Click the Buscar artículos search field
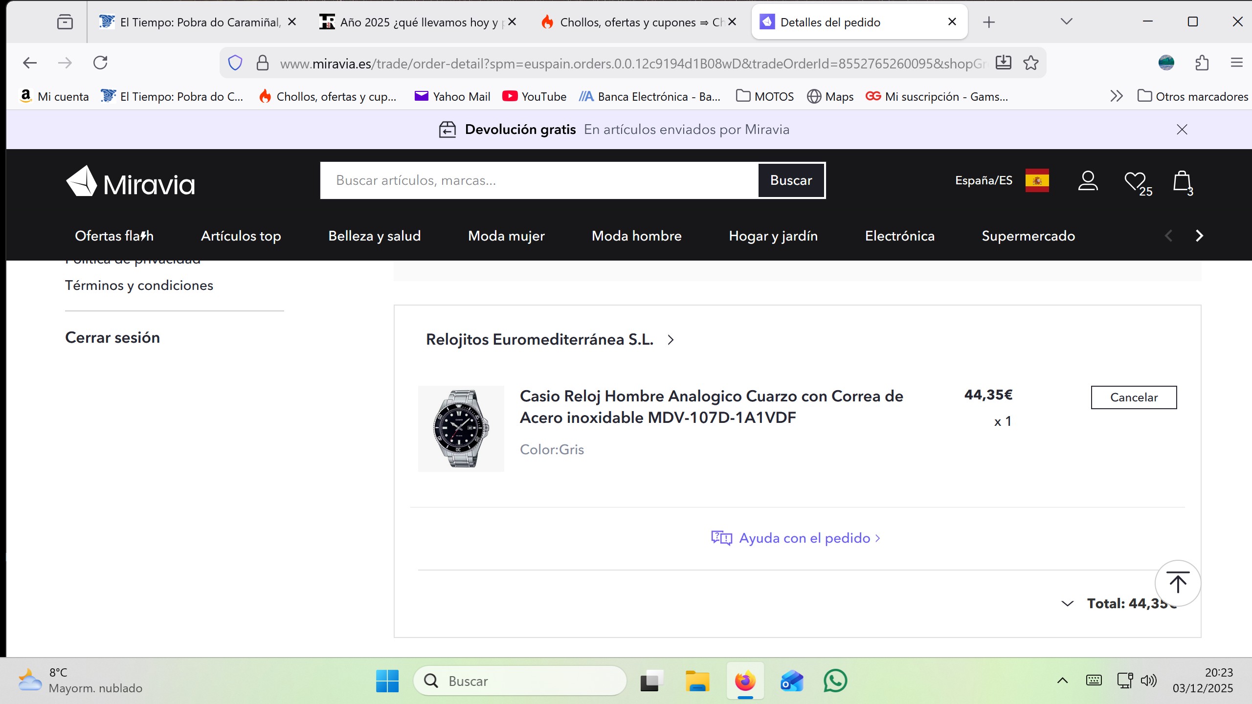 tap(538, 180)
